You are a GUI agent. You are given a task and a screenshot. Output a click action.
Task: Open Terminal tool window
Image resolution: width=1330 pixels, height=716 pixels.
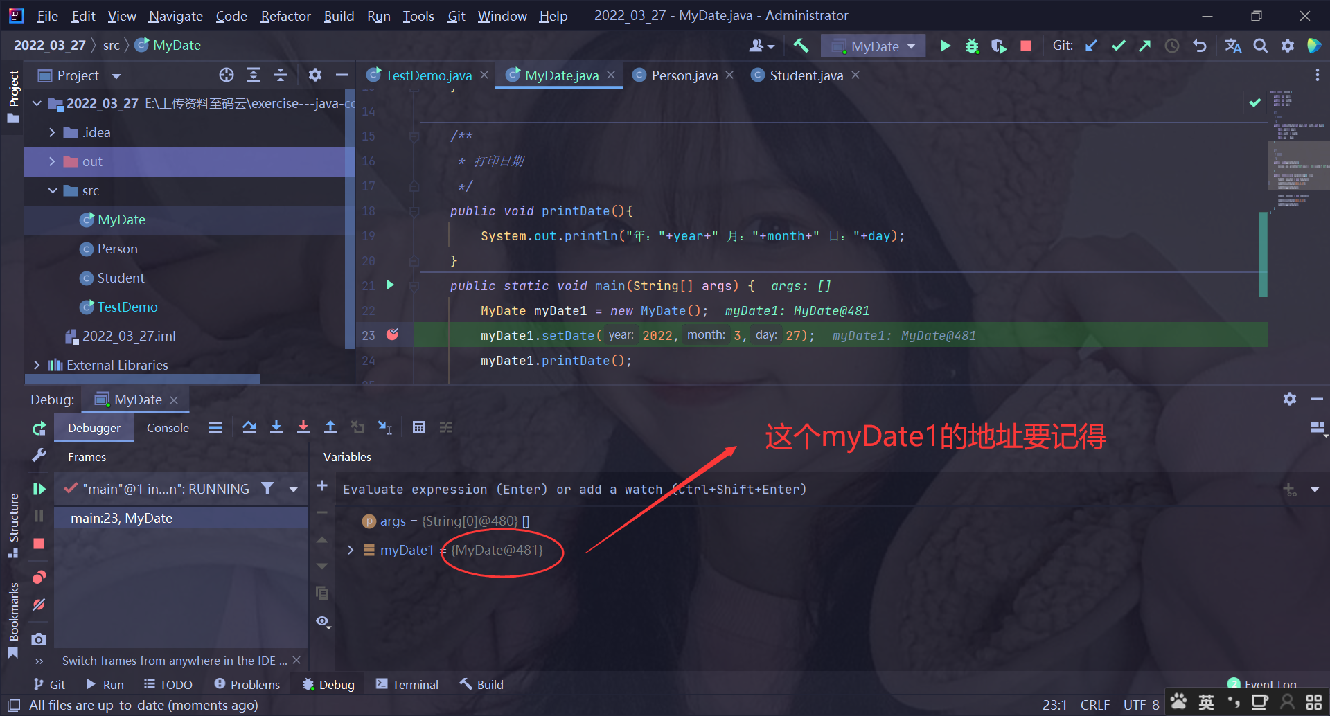(407, 684)
